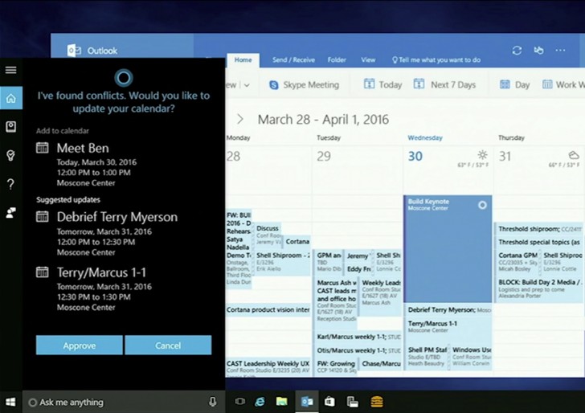Click the microphone in Cortana search box

coord(212,402)
